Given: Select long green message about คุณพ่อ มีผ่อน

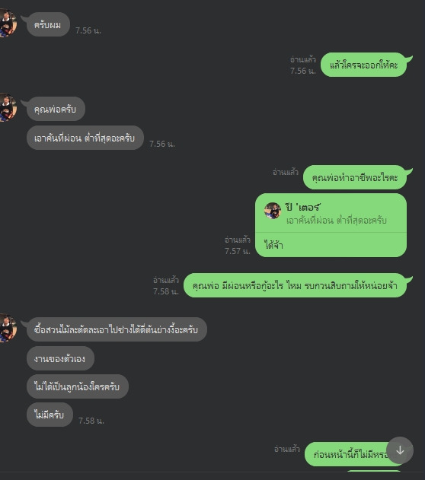Looking at the screenshot, I should pos(295,285).
